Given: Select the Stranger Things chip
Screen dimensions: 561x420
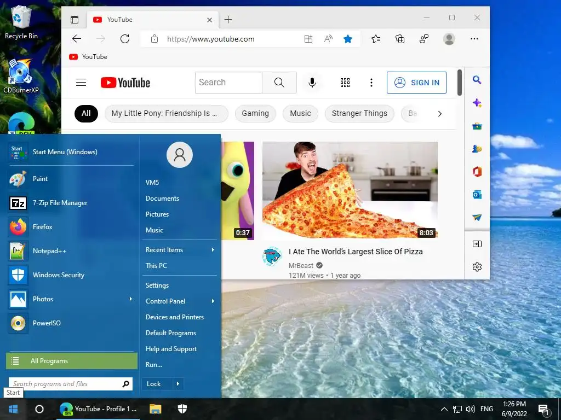Looking at the screenshot, I should click(x=359, y=114).
